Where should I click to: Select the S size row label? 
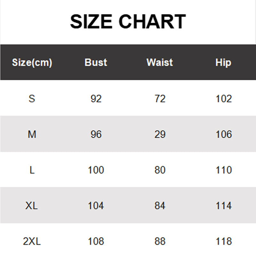coord(32,99)
